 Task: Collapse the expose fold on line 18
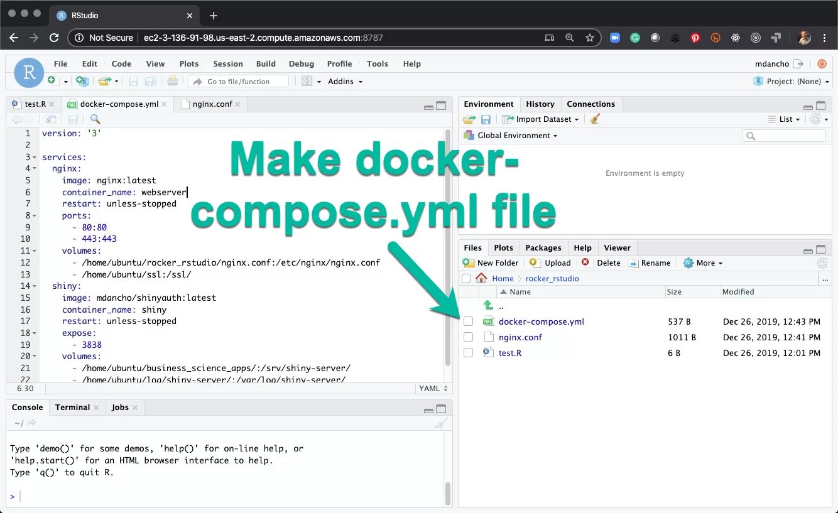(x=35, y=333)
